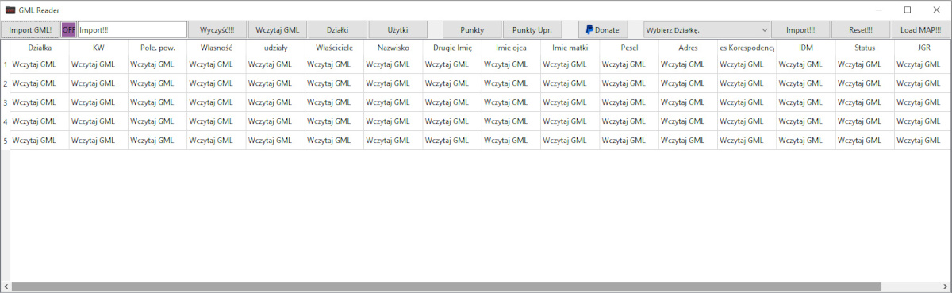Click the Load MAP!!! button
Viewport: 952px width, 293px height.
point(921,29)
